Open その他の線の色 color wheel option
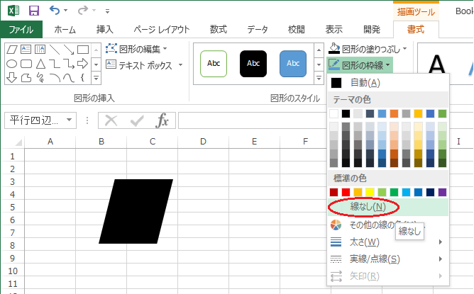Screen dimensions: 474x294 pyautogui.click(x=336, y=225)
